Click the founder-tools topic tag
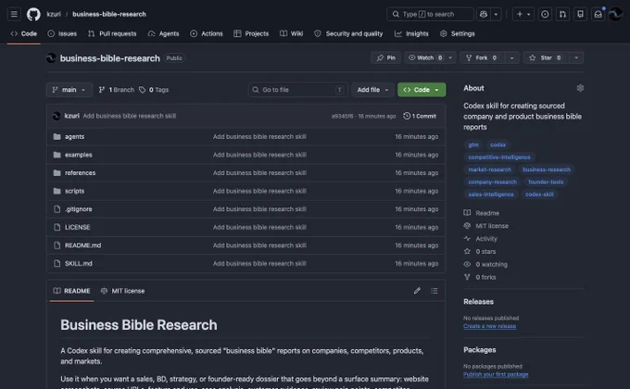Screen dimensions: 630x389 coord(546,182)
